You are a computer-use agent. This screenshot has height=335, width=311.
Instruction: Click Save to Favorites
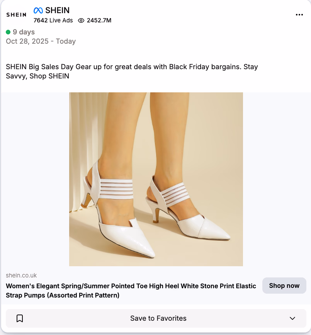coord(158,318)
